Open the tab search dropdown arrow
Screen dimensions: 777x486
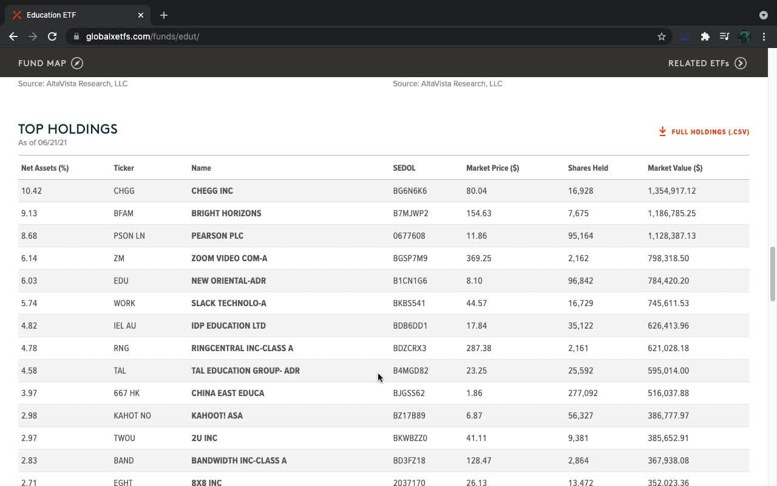(x=764, y=15)
